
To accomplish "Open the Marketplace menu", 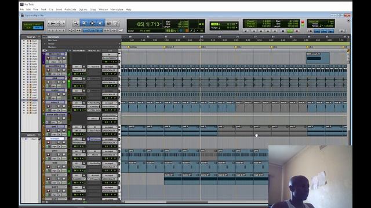I will tap(117, 9).
